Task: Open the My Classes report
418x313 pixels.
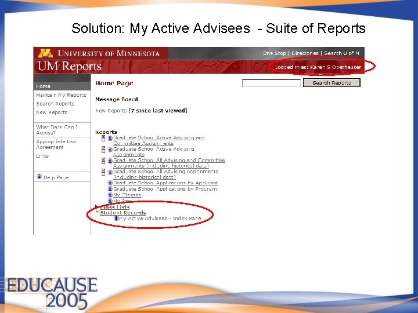Action: pyautogui.click(x=127, y=195)
